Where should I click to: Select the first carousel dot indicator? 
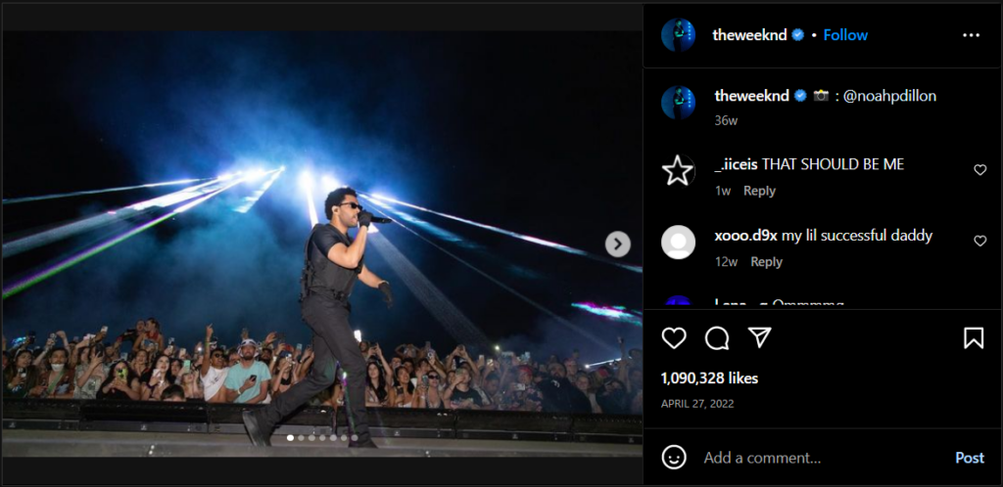coord(290,438)
